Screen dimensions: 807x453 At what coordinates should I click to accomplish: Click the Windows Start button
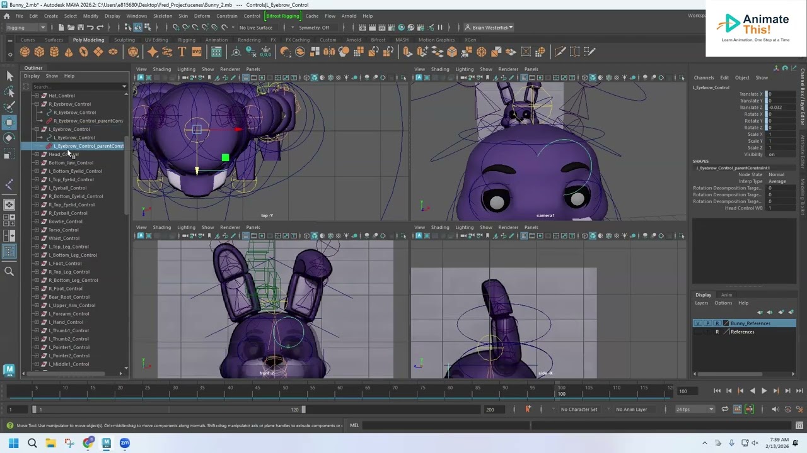click(13, 443)
